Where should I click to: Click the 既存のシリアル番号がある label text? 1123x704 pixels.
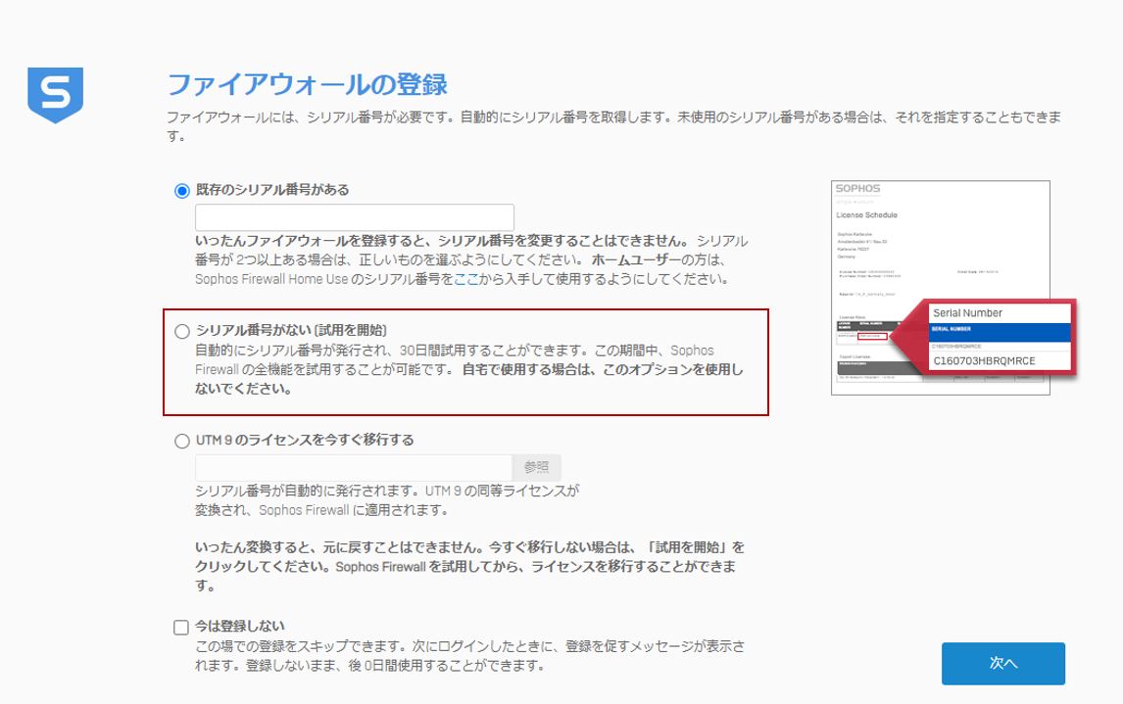coord(272,190)
